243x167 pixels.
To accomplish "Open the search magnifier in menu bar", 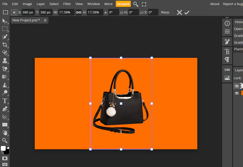I will coord(136,4).
